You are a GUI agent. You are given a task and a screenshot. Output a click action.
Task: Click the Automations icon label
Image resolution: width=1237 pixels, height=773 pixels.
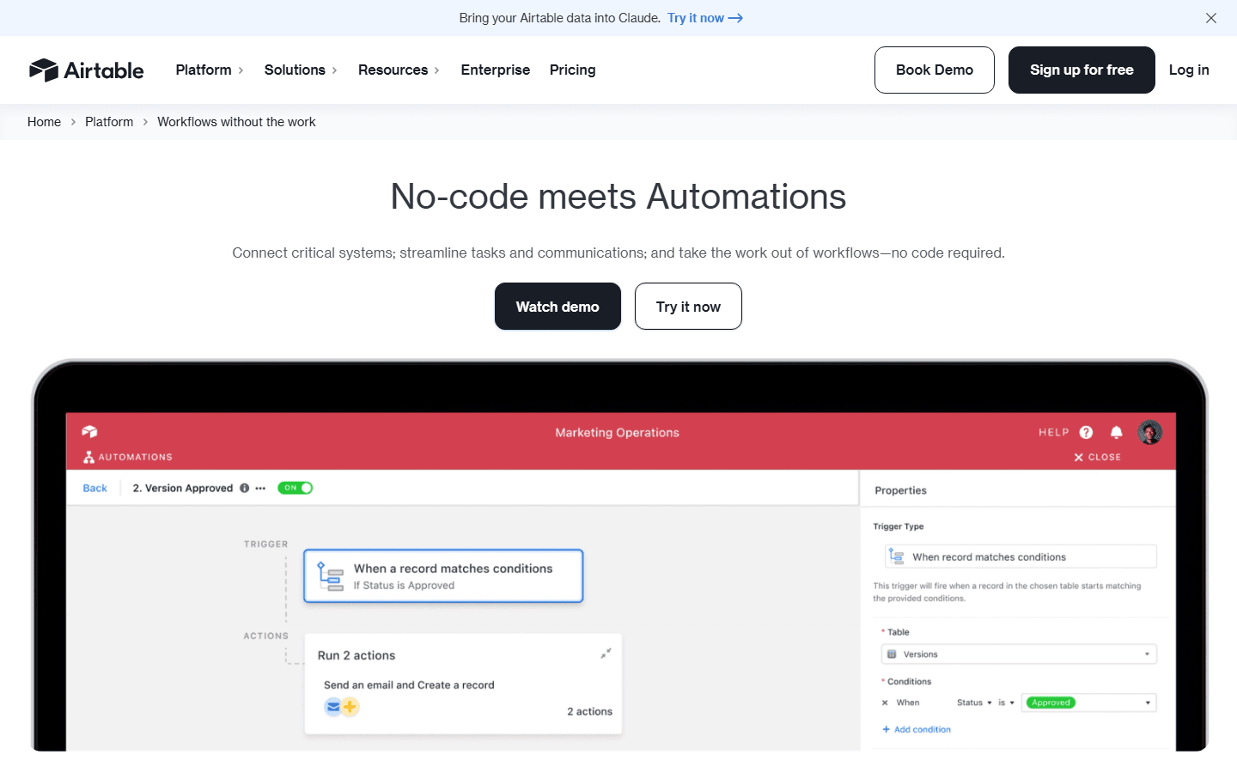[x=127, y=457]
